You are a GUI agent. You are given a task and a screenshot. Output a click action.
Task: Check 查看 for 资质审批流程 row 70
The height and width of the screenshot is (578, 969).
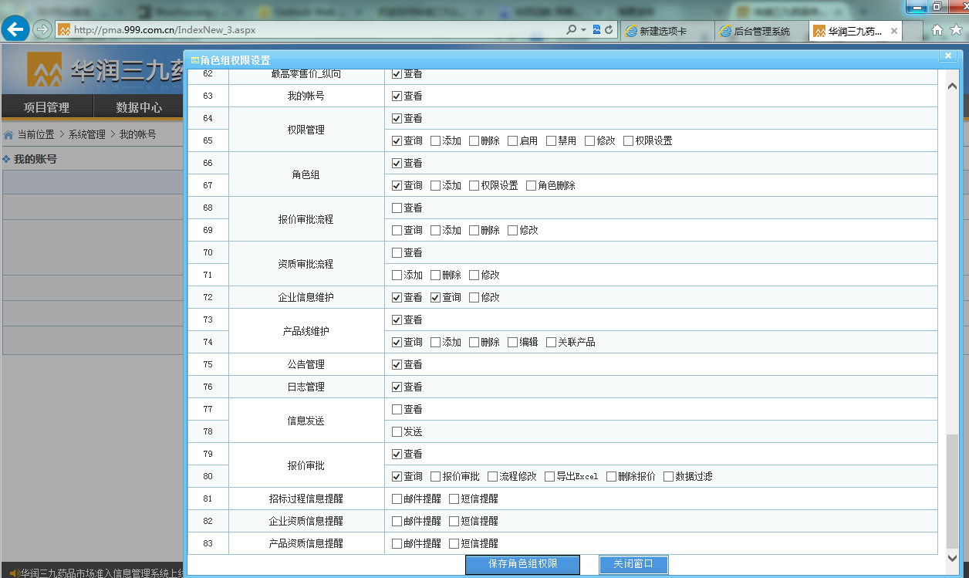tap(397, 252)
